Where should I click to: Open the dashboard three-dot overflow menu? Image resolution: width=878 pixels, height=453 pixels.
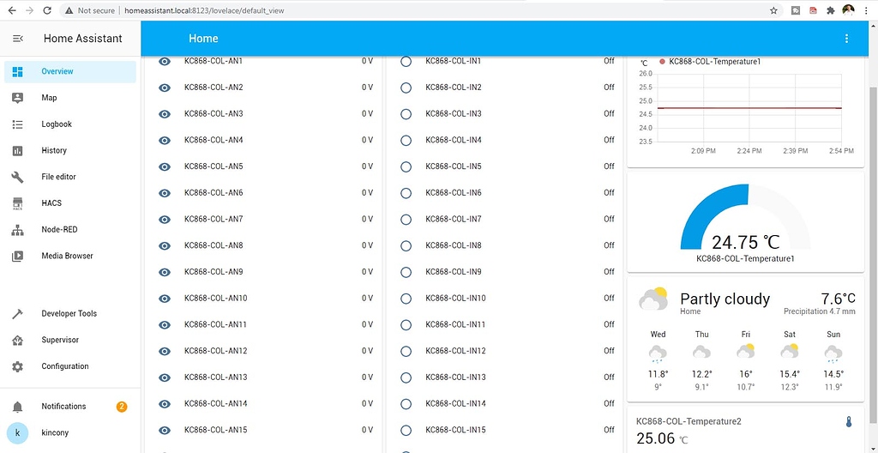846,39
